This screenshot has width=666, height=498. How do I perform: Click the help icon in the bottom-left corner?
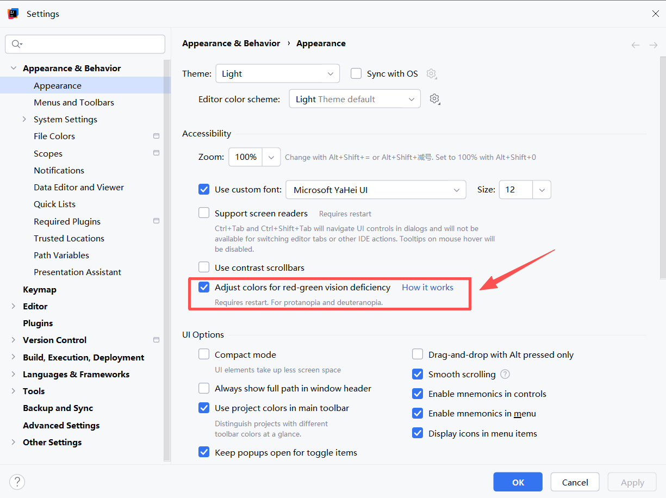17,482
